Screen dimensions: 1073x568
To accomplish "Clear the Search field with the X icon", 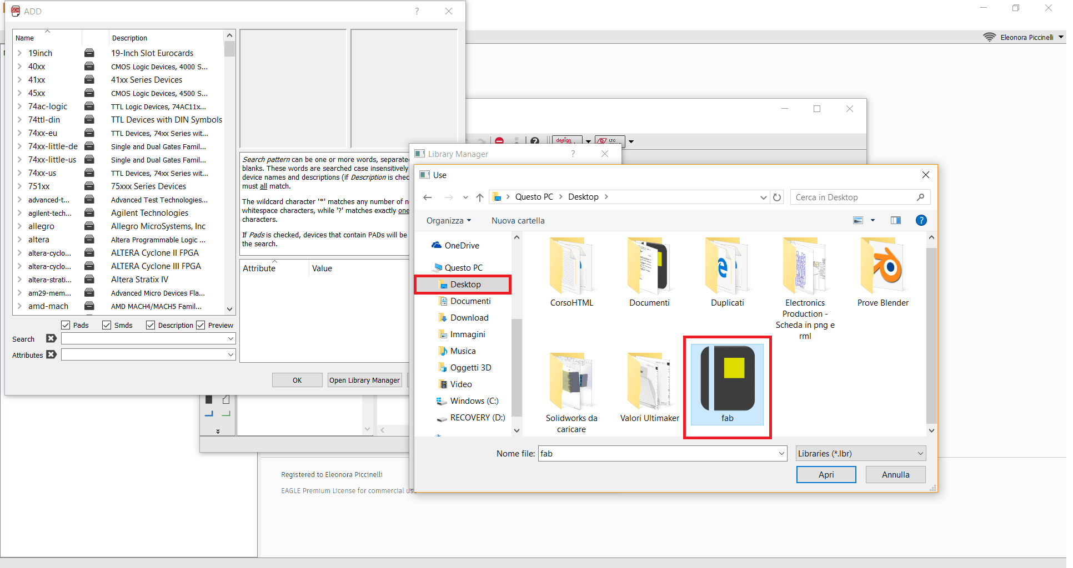I will pos(51,338).
